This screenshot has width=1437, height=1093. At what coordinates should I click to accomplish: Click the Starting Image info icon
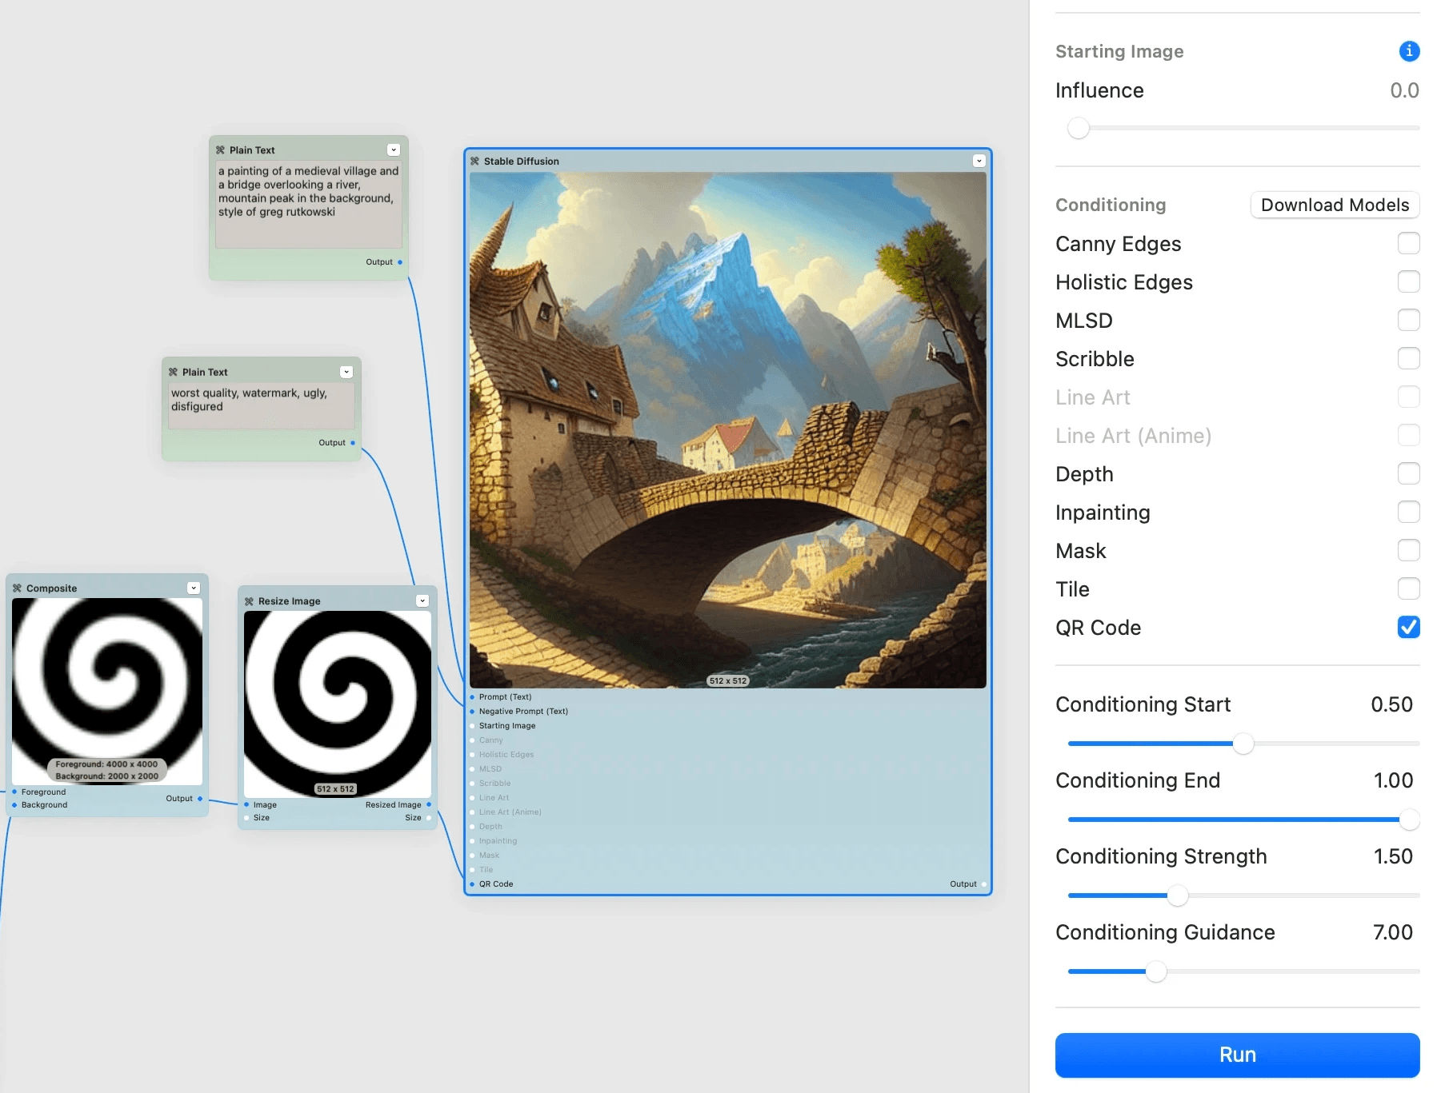(1409, 51)
